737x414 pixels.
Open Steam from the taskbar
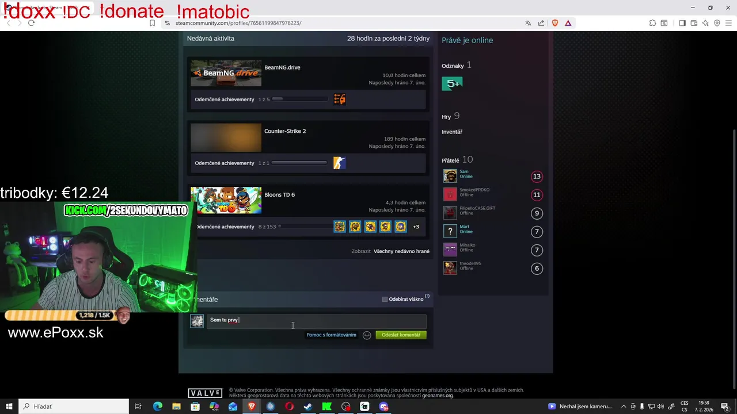click(x=308, y=407)
